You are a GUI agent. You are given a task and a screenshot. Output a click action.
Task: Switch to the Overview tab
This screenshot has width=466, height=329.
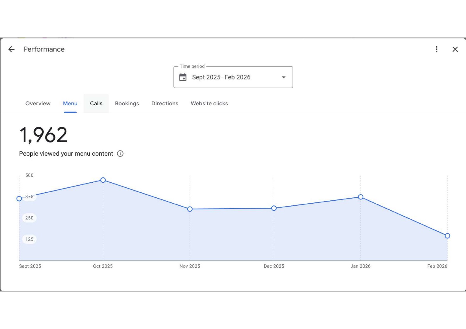click(38, 104)
